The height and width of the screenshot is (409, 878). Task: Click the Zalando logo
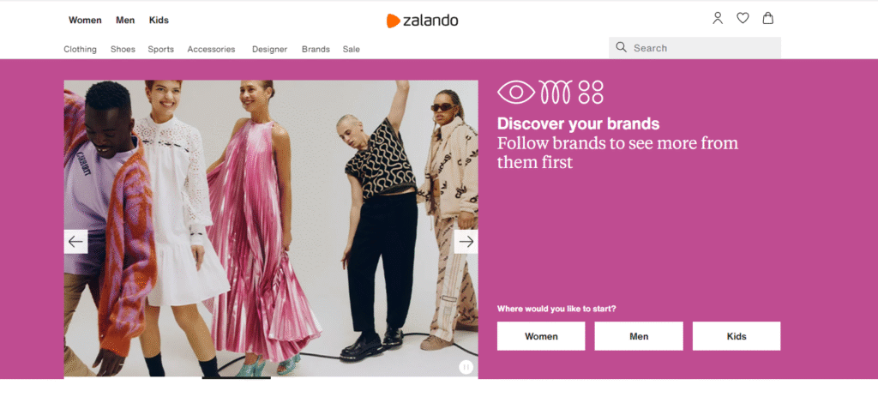tap(422, 21)
